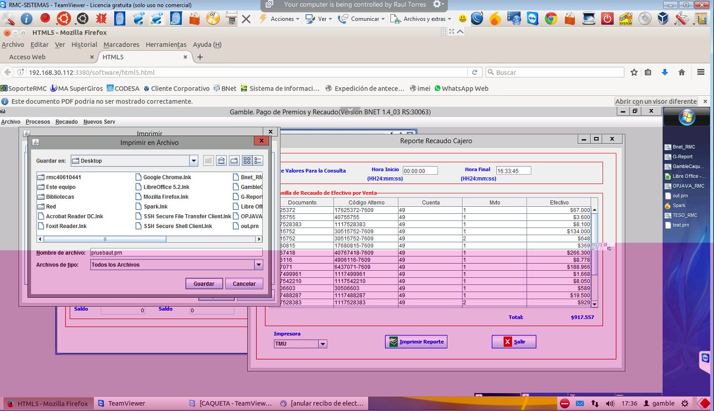This screenshot has height=411, width=714.
Task: Click the Guardar button
Action: (204, 284)
